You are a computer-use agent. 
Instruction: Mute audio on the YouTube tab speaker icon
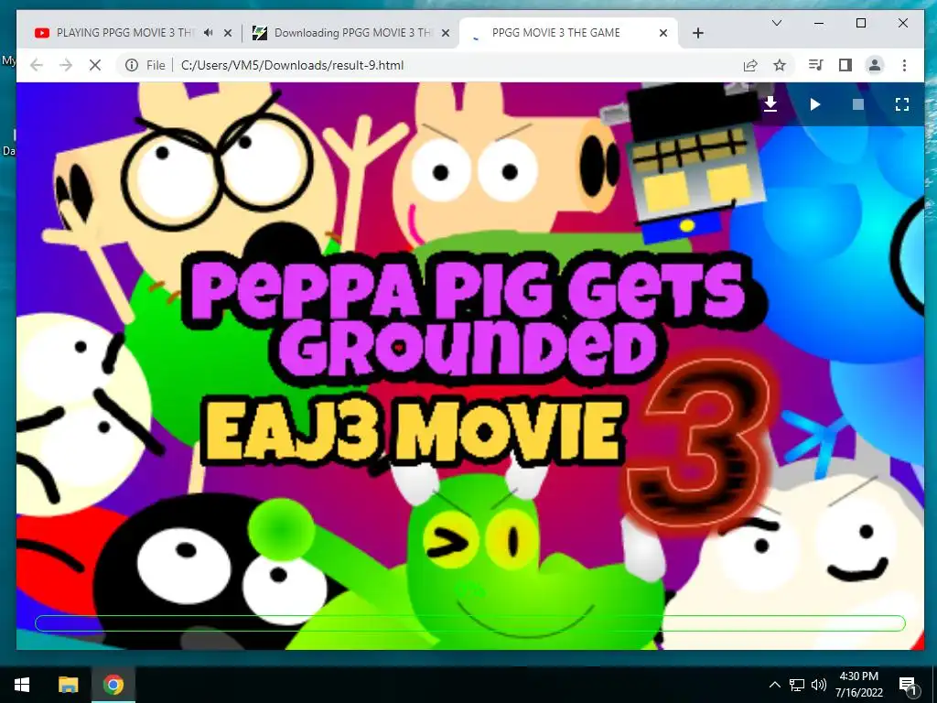click(x=208, y=33)
